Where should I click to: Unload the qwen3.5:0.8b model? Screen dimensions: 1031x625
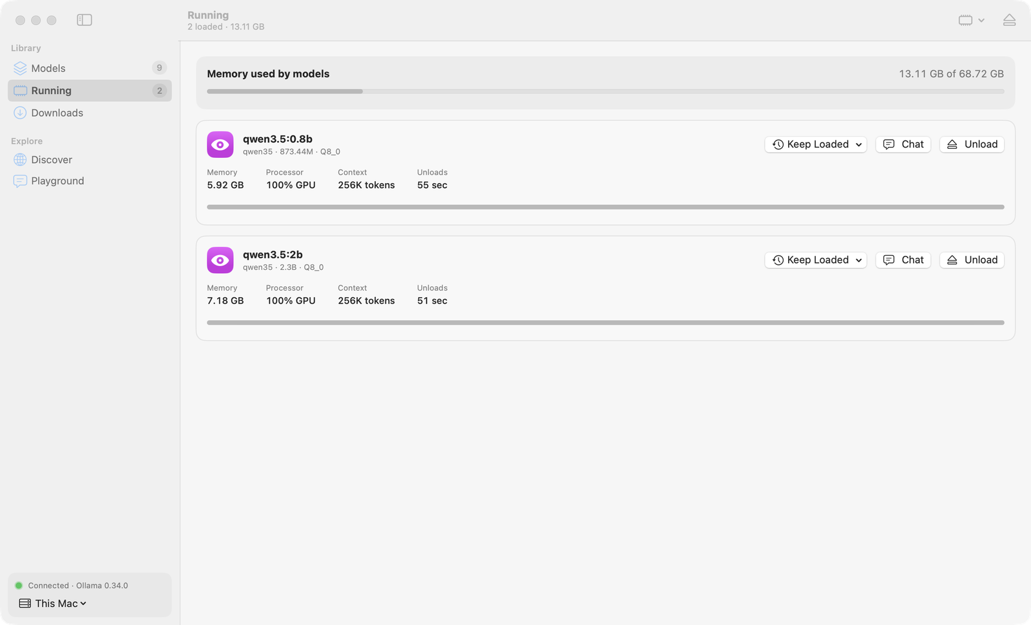tap(972, 144)
